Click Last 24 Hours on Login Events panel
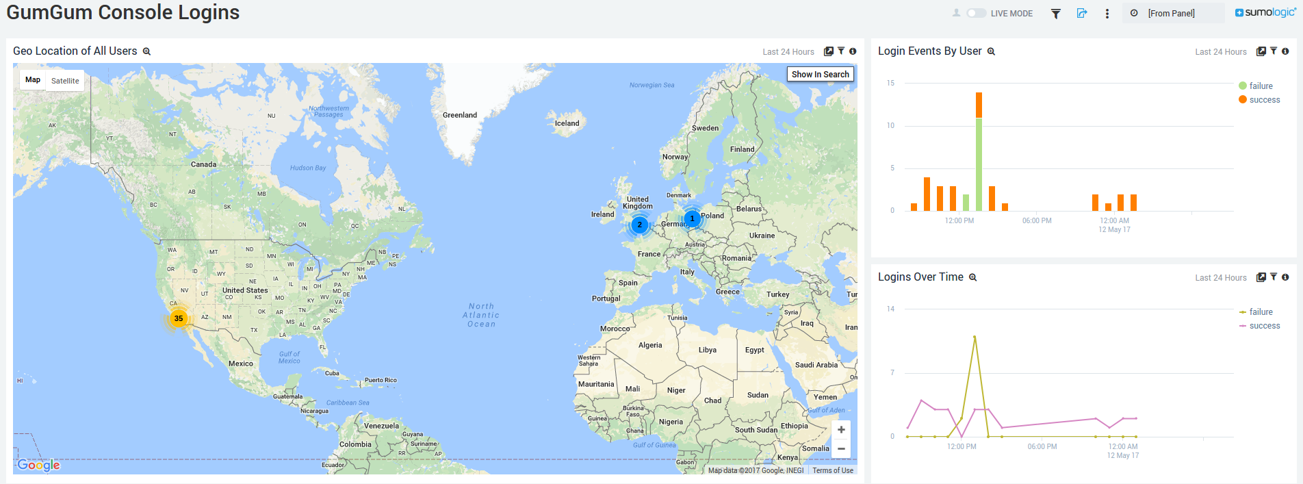Image resolution: width=1303 pixels, height=484 pixels. [1221, 52]
